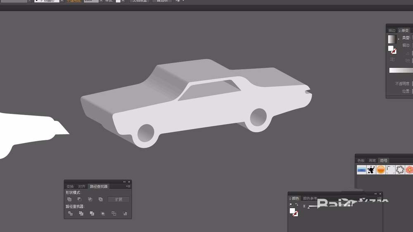Select the corner ornament symbol thumbnail
The image size is (413, 232).
tap(391, 169)
